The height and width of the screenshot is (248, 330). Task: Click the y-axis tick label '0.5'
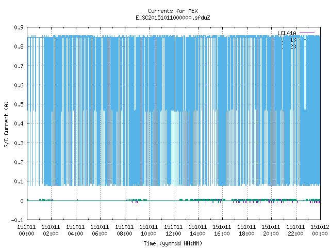coord(19,104)
